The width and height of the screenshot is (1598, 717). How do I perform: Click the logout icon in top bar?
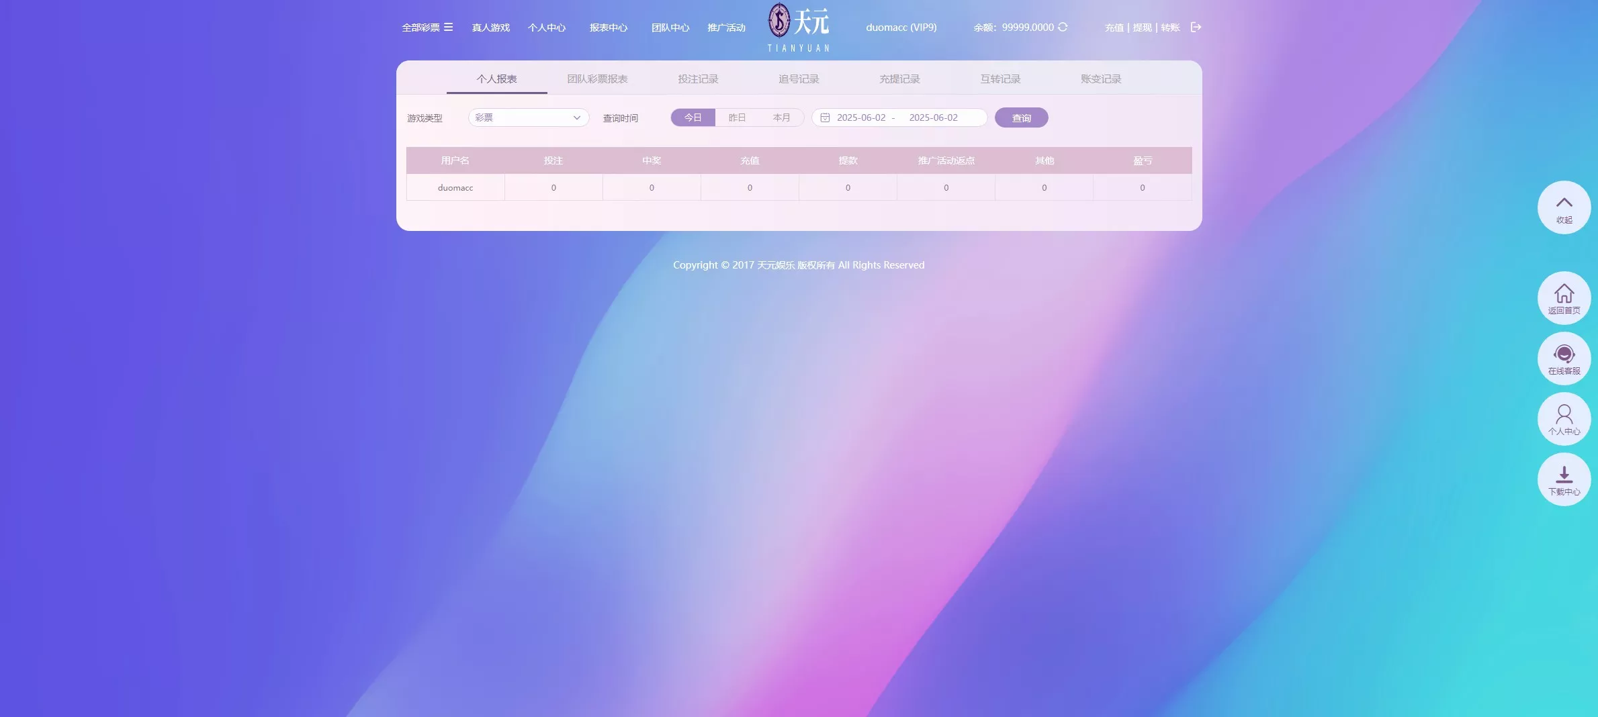(x=1196, y=27)
